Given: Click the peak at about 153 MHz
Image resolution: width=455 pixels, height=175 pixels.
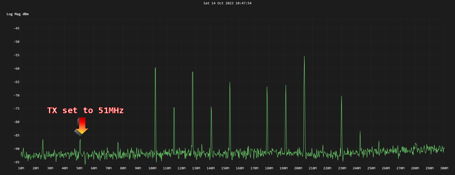Looking at the screenshot, I should [230, 83].
